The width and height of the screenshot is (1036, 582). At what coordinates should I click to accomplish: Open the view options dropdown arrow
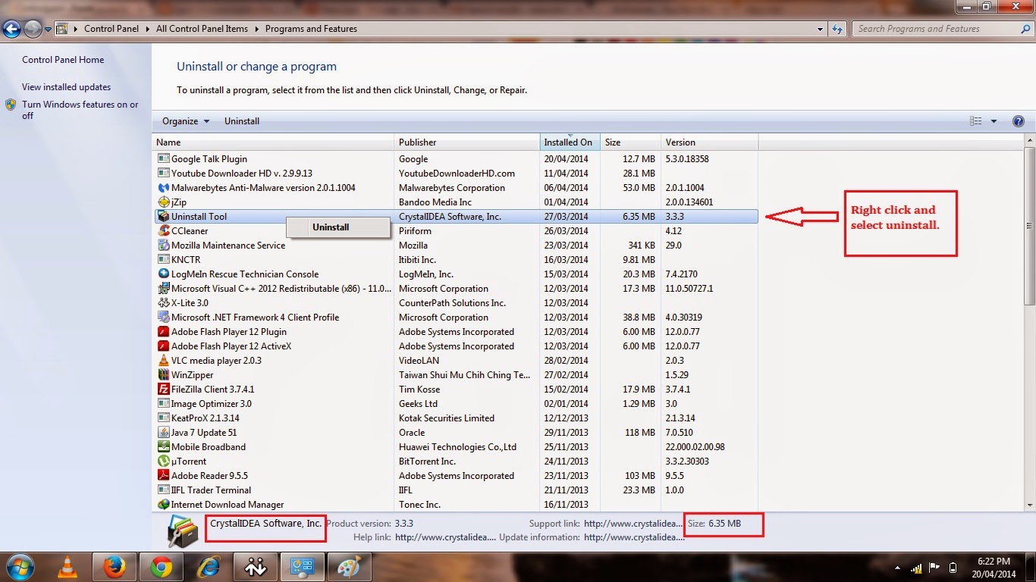994,121
